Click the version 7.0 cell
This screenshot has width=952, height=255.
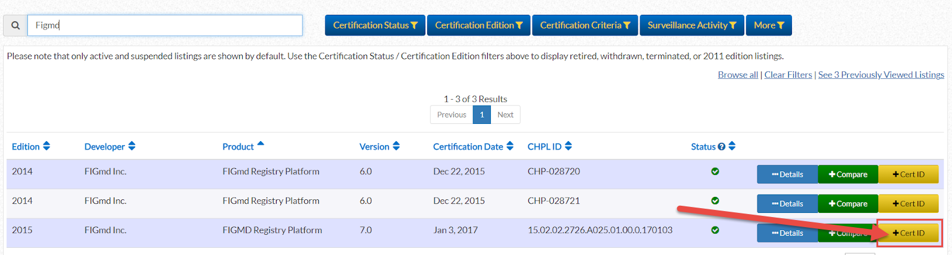[366, 230]
